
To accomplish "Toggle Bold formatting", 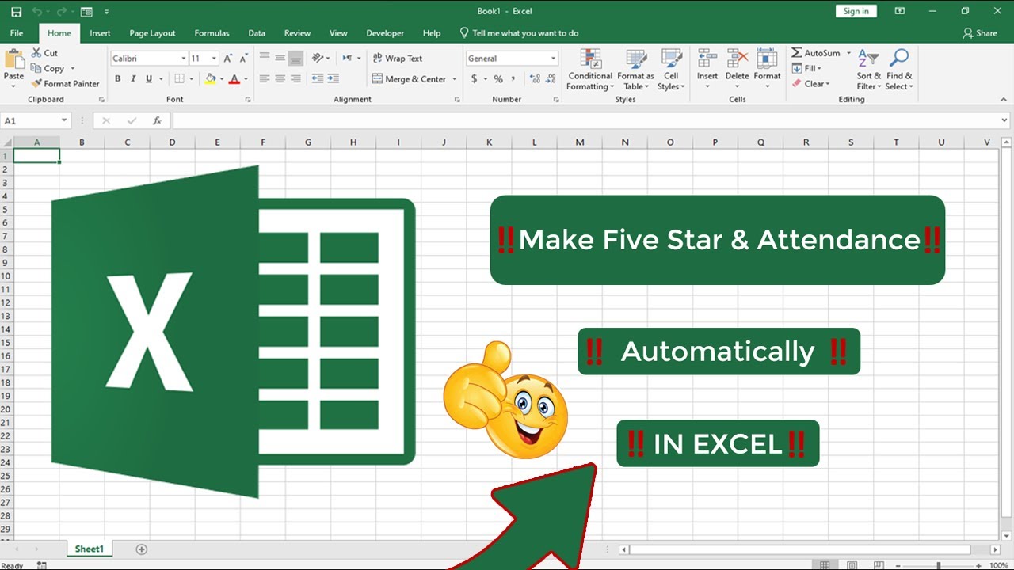I will [117, 78].
